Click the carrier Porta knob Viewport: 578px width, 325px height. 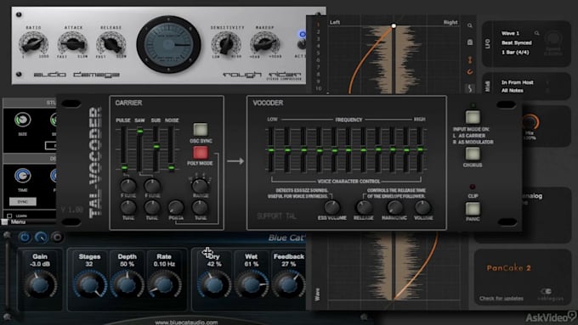pos(176,208)
